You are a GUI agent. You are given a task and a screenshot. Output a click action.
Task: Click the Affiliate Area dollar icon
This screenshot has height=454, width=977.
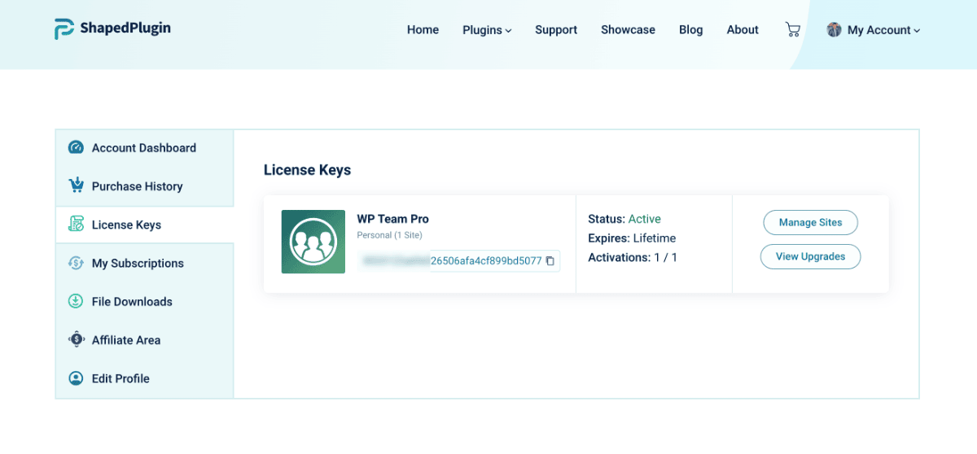pyautogui.click(x=76, y=339)
